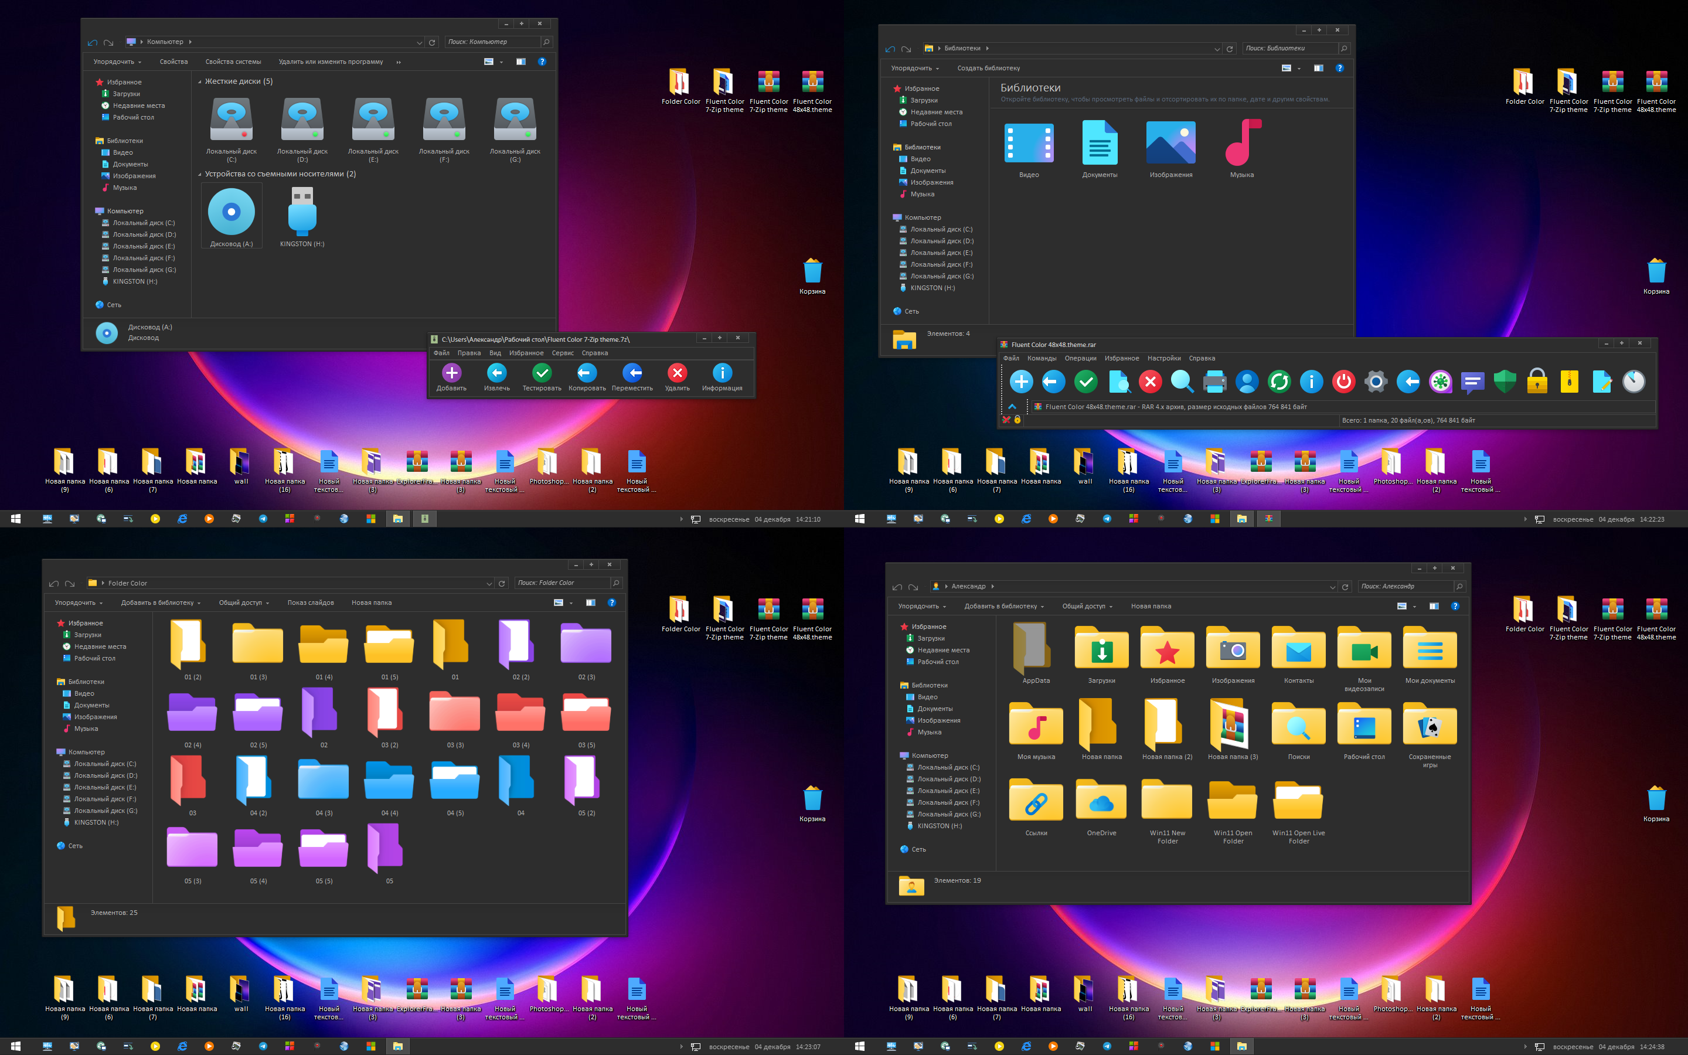Click Удалить или изменить программу button

click(331, 62)
